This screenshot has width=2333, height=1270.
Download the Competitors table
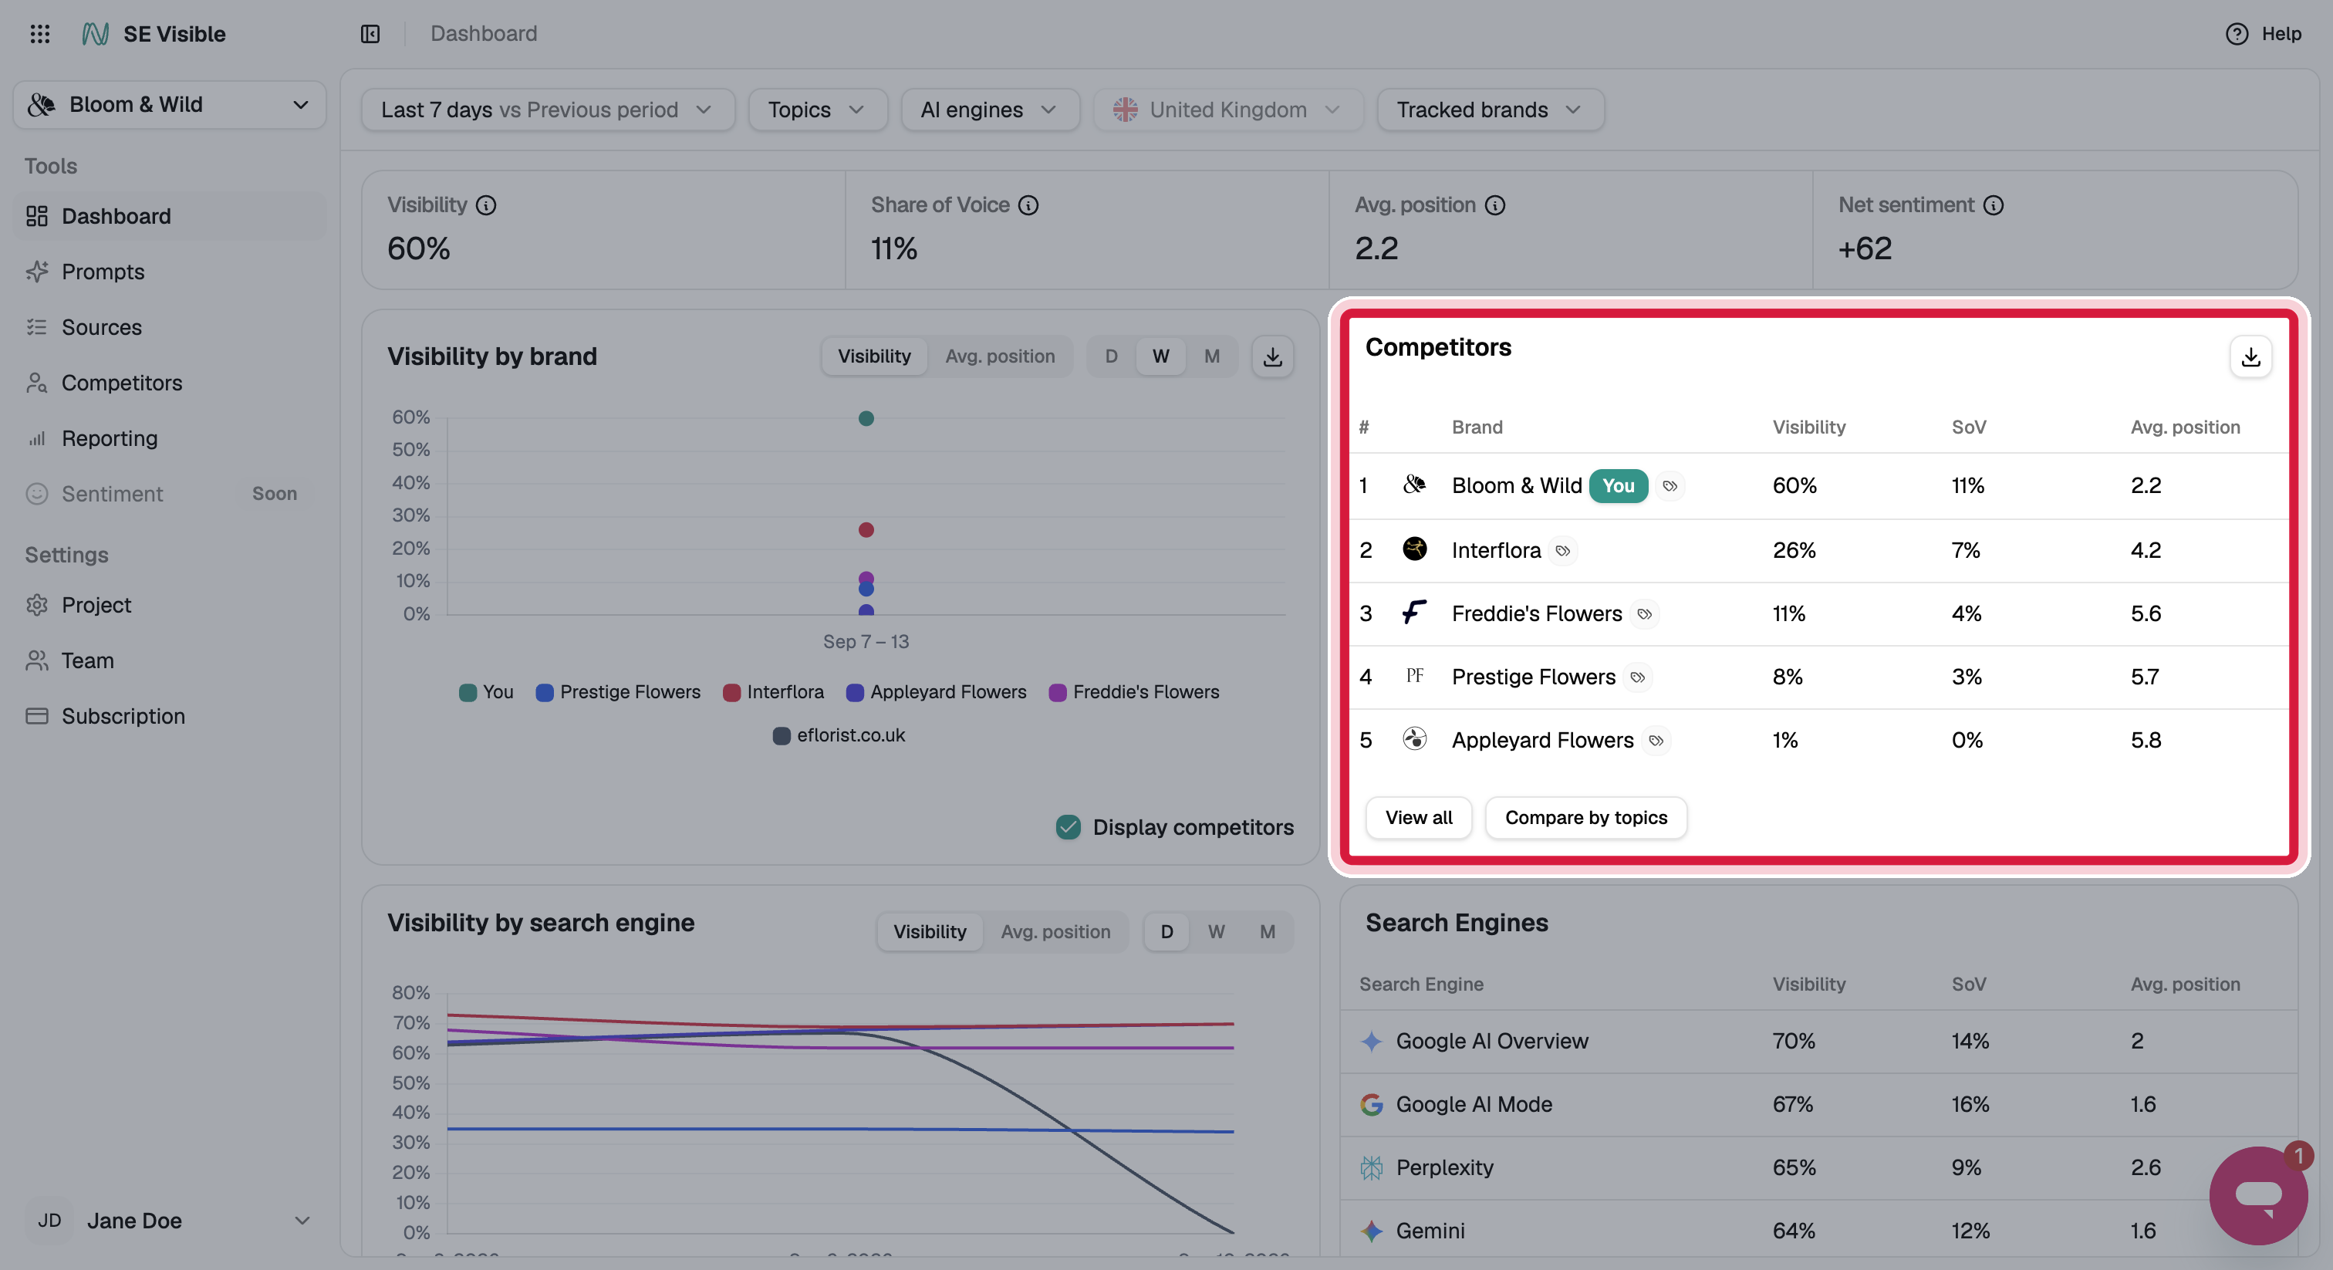click(2250, 357)
